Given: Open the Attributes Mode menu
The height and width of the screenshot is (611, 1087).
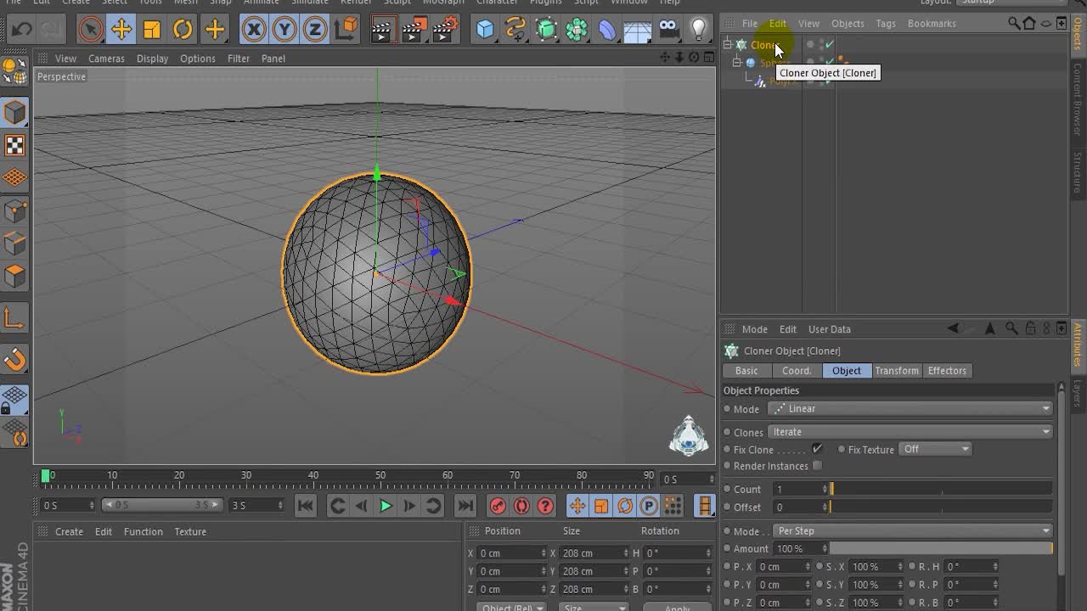Looking at the screenshot, I should click(754, 329).
